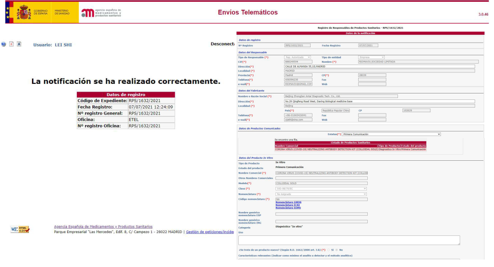Click the Responsable CP field 28039

(x=372, y=76)
